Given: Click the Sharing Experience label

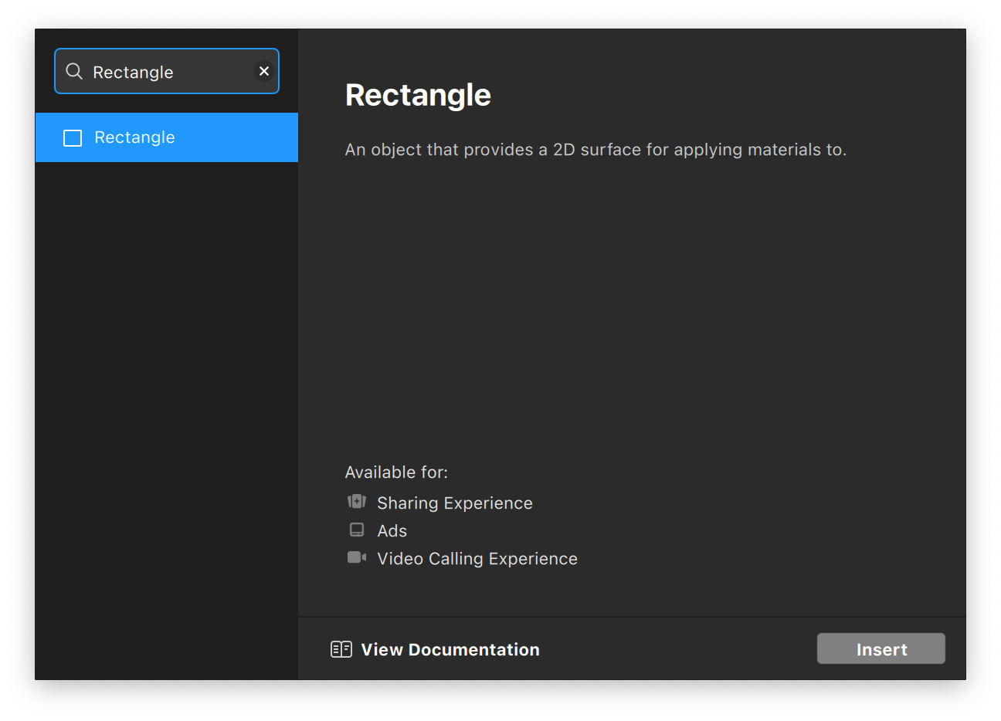Looking at the screenshot, I should pyautogui.click(x=454, y=503).
